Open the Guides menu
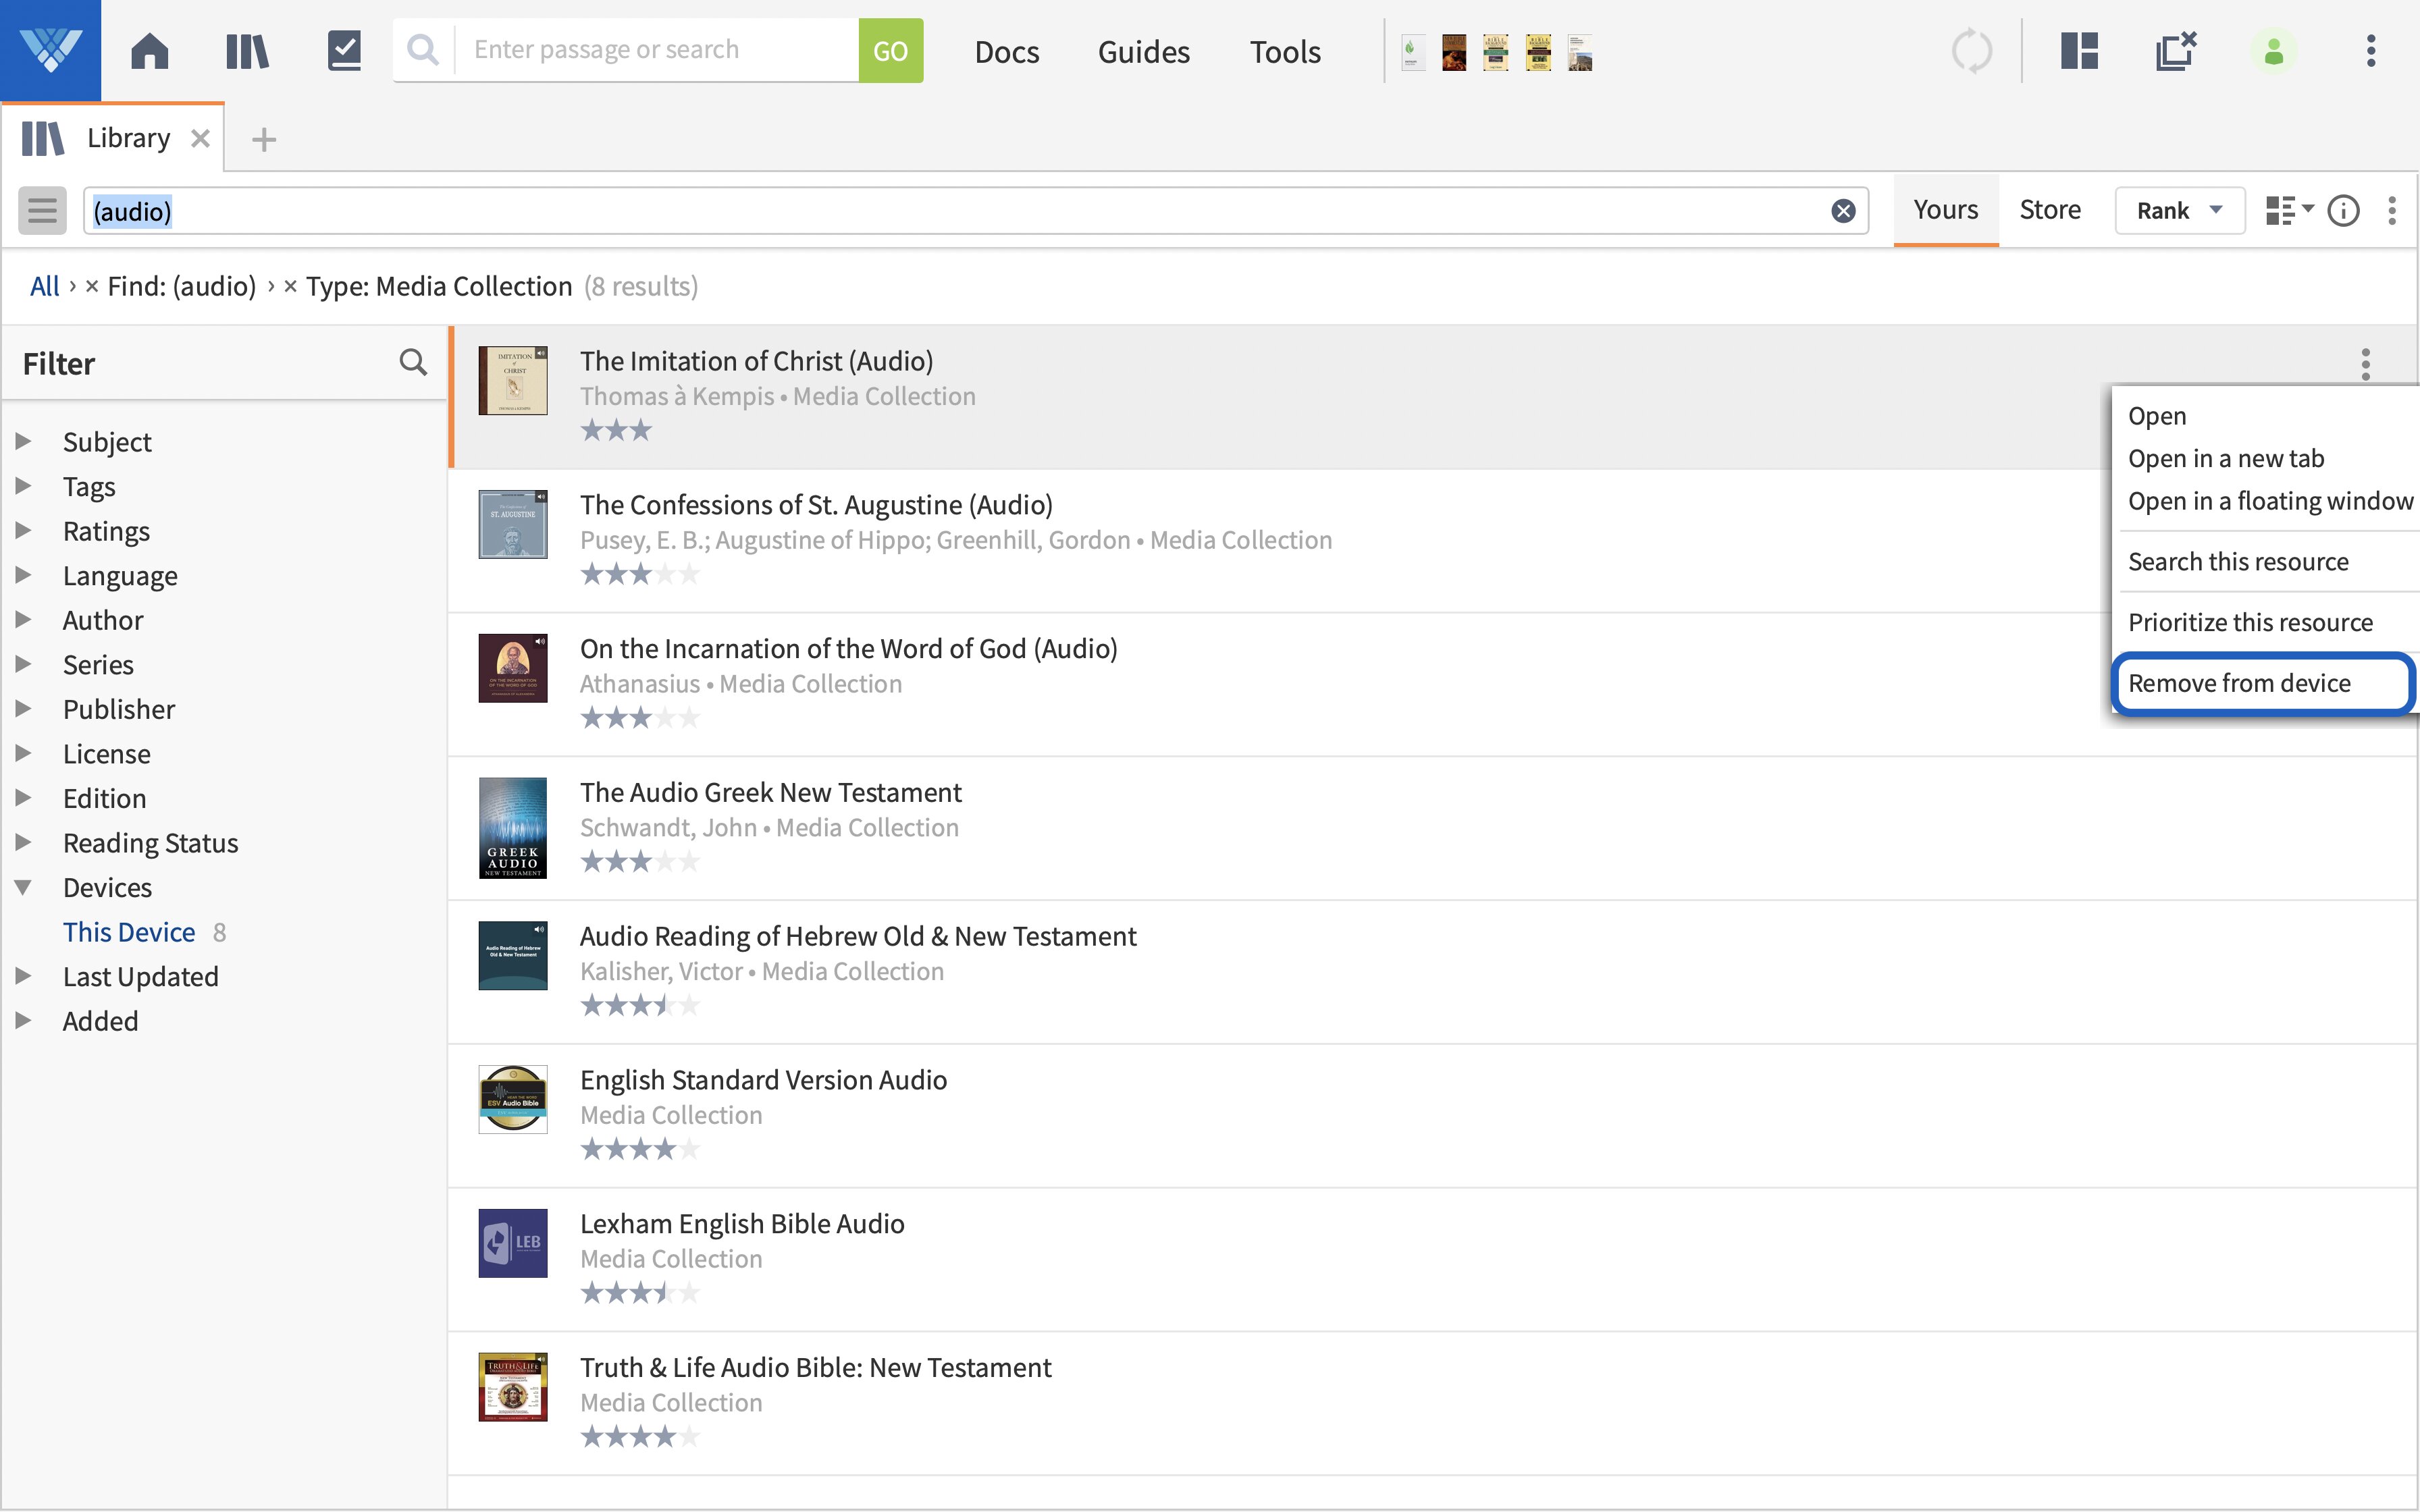2420x1512 pixels. click(1144, 52)
